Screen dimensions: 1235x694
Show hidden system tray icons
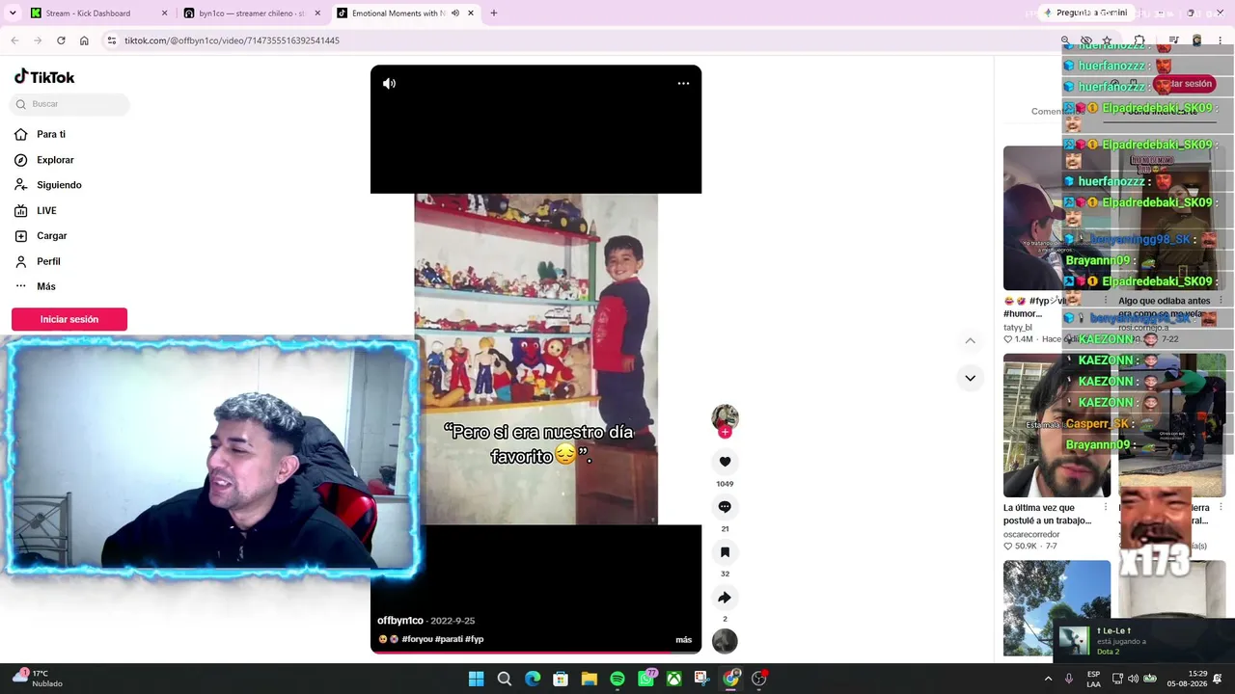1048,680
